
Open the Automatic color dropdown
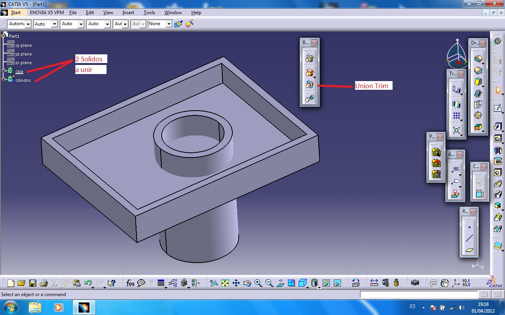pyautogui.click(x=28, y=24)
